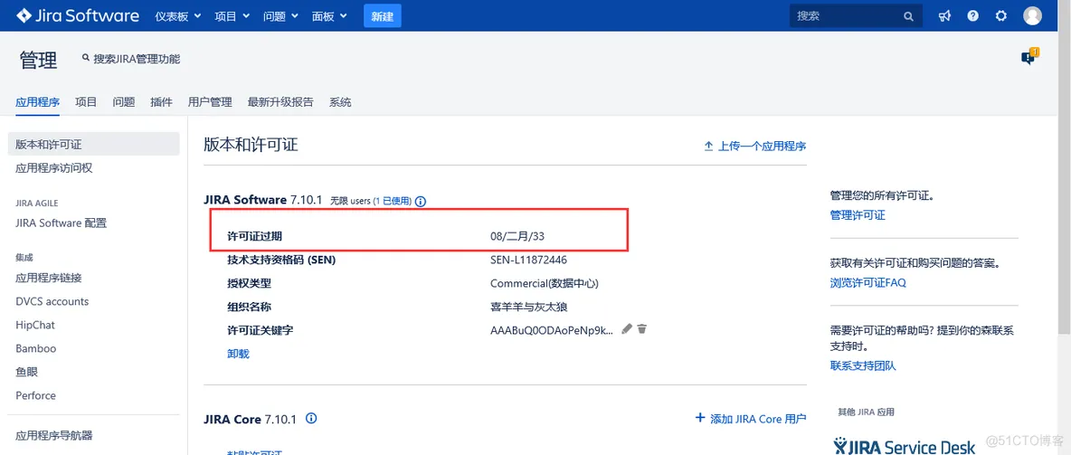Click the 卸载 uninstall link
This screenshot has width=1071, height=455.
pyautogui.click(x=239, y=354)
